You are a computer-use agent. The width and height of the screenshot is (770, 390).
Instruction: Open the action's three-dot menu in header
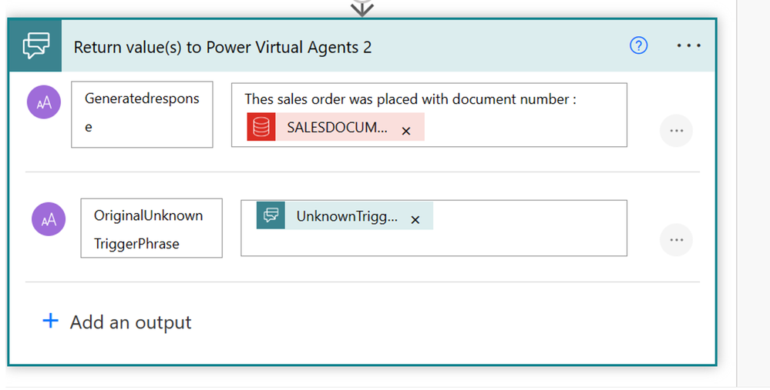(688, 45)
